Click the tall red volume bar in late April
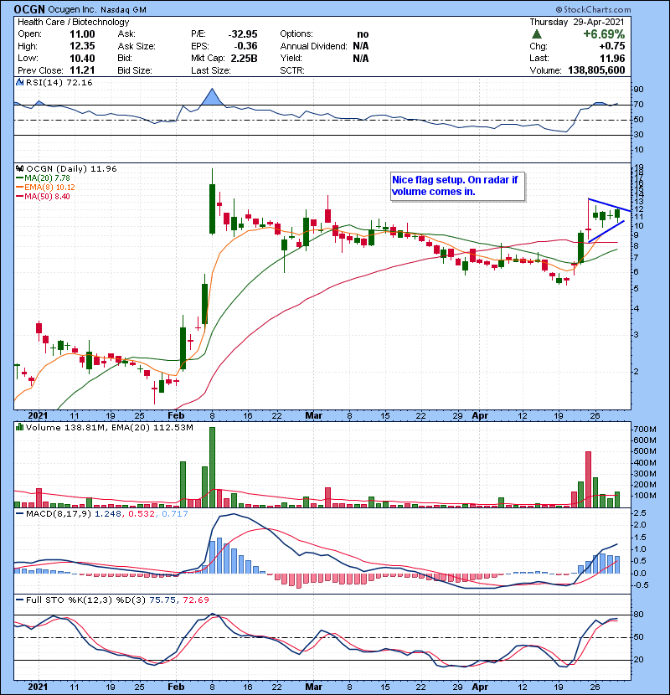The width and height of the screenshot is (670, 695). [x=588, y=480]
